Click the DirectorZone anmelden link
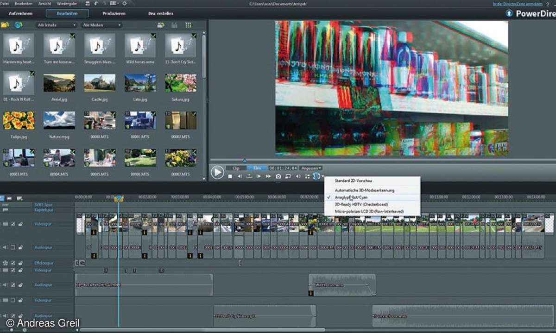 point(517,4)
